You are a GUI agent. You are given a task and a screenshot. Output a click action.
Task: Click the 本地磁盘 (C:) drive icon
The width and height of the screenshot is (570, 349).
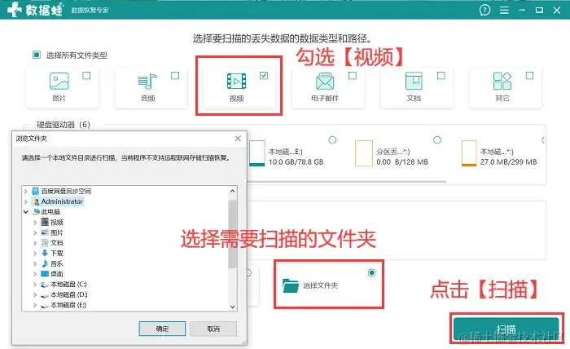[x=45, y=285]
